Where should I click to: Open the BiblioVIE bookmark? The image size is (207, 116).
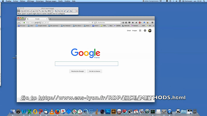click(x=126, y=26)
